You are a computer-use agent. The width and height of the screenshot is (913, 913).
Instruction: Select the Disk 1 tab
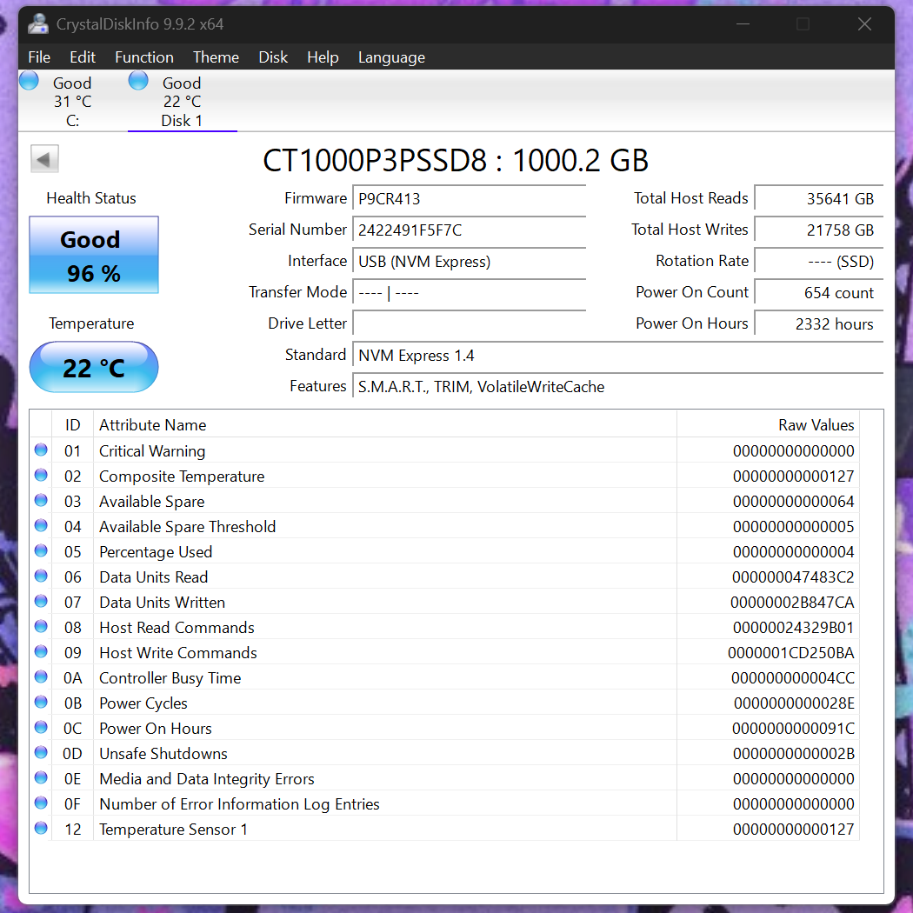click(183, 102)
